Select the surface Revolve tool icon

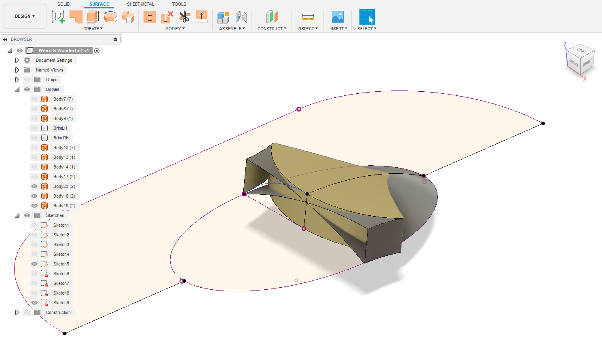point(111,17)
